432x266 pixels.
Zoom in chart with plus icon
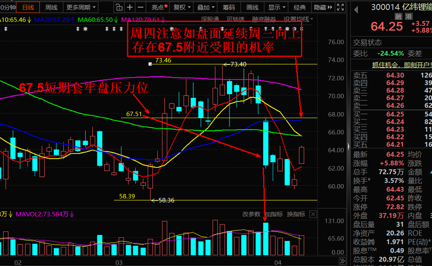[x=130, y=7]
